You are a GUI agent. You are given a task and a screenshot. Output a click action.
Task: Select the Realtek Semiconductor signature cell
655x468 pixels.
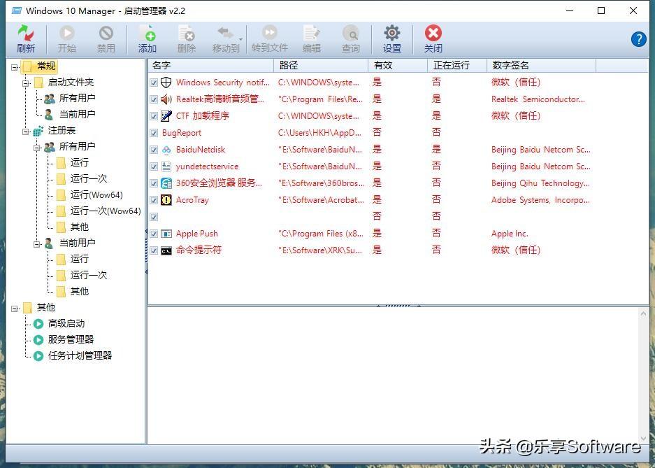[538, 99]
